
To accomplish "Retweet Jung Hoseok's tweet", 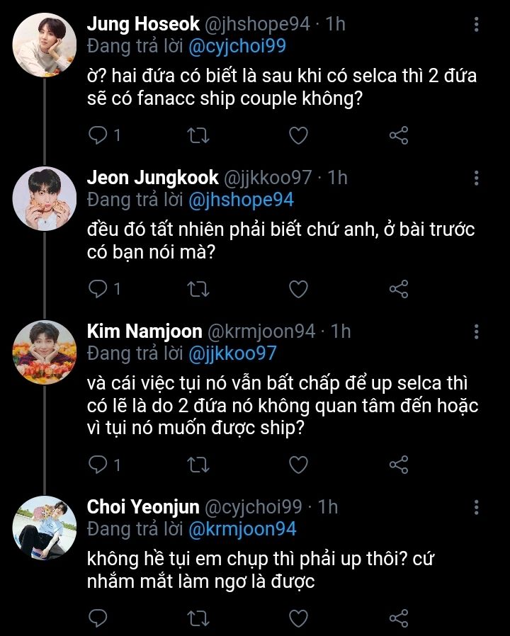I will pyautogui.click(x=198, y=135).
